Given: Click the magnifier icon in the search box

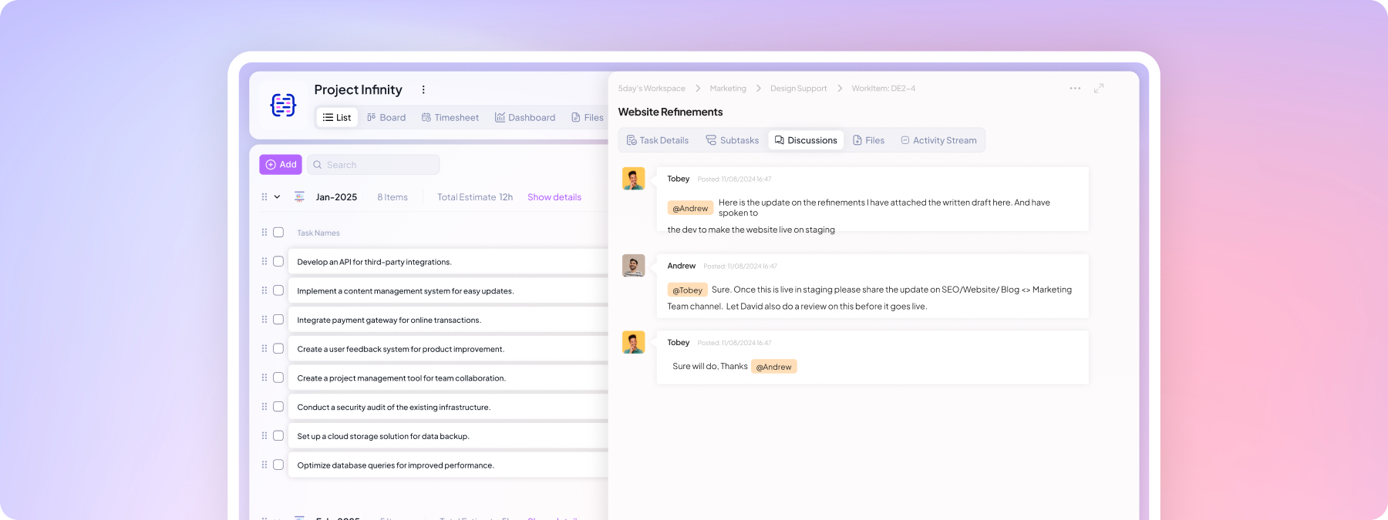Looking at the screenshot, I should click(317, 165).
